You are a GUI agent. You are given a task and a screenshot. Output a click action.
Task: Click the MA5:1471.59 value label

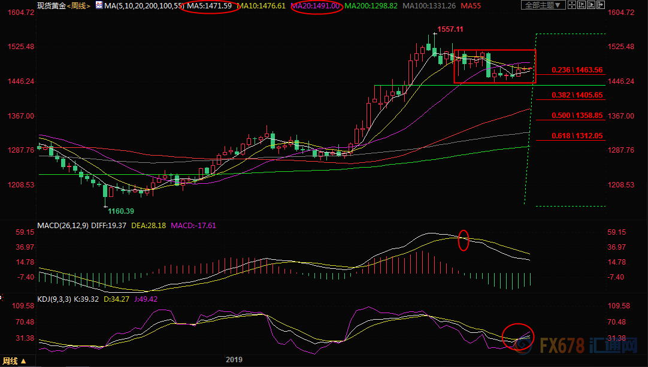[209, 6]
